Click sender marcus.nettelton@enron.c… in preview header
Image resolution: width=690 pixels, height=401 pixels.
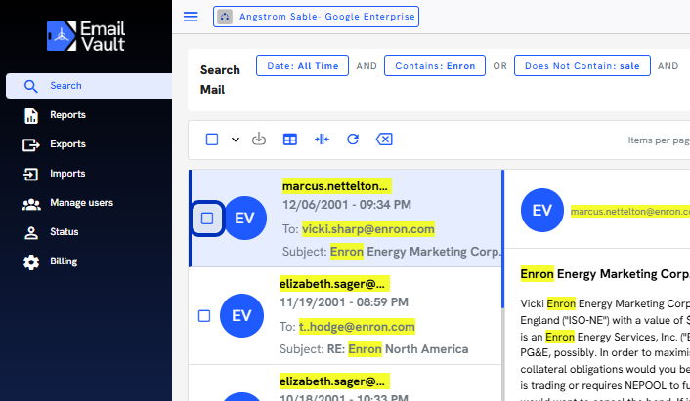pos(630,212)
